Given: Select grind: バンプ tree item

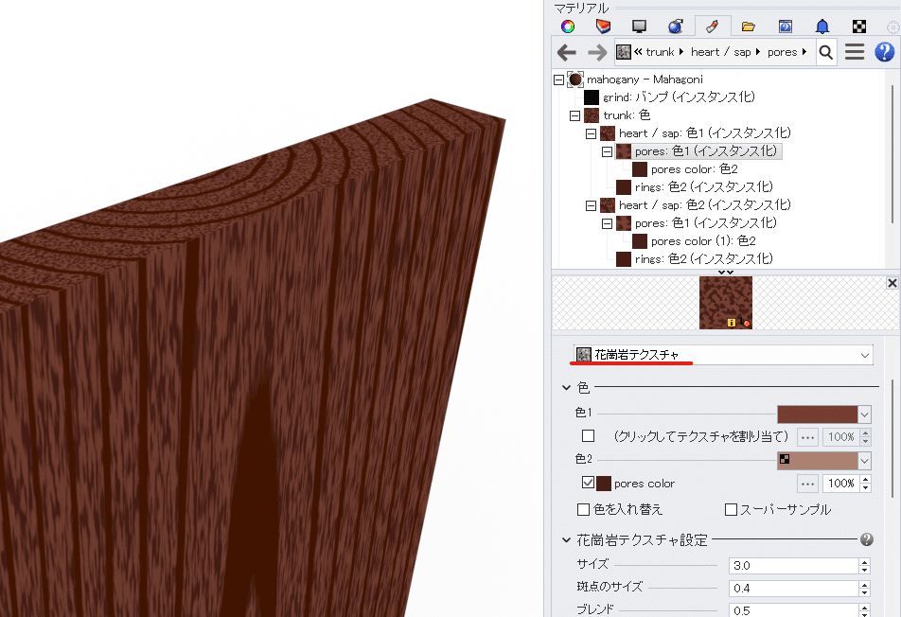Looking at the screenshot, I should (x=679, y=97).
